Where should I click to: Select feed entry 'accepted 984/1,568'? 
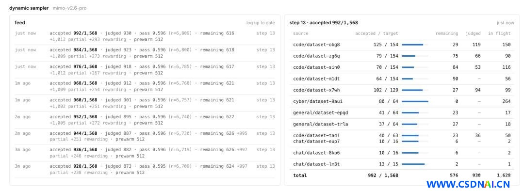[x=145, y=53]
